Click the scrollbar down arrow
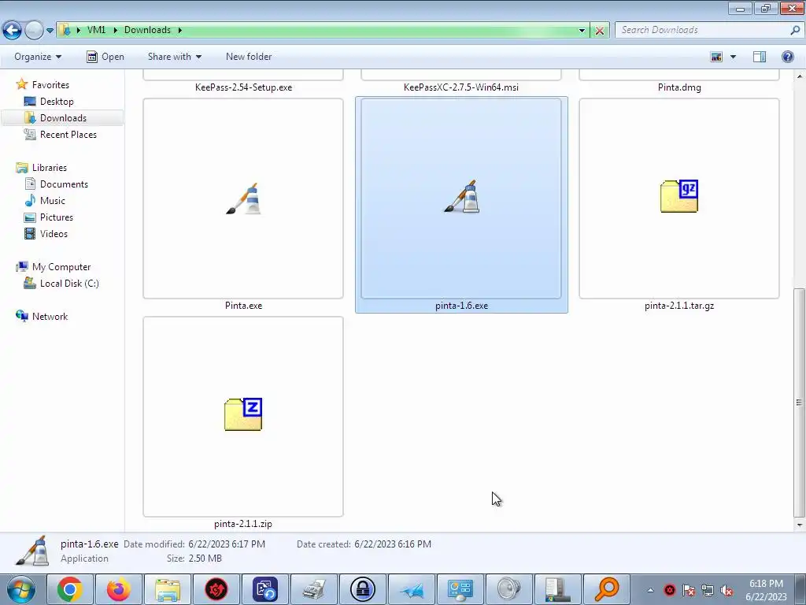Viewport: 806px width, 605px height. coord(799,525)
